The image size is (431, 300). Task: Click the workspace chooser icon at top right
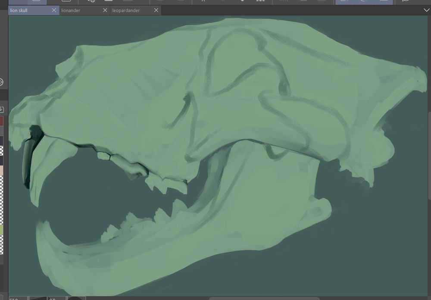[405, 2]
